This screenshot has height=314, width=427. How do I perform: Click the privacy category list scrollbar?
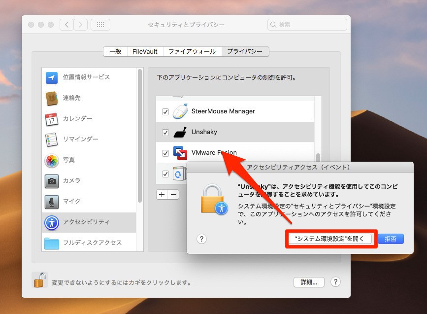pos(140,136)
